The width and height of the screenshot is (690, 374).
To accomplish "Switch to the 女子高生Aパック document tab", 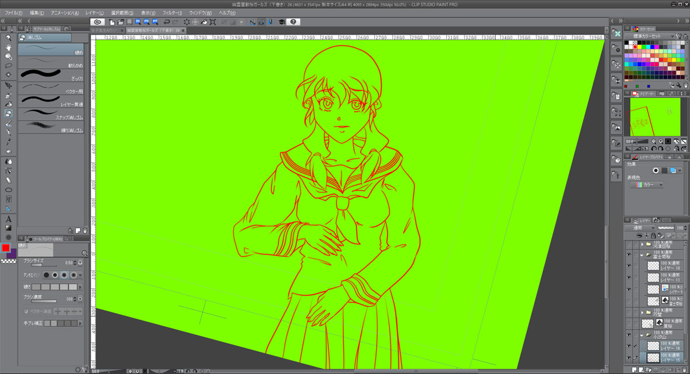I will click(x=107, y=29).
